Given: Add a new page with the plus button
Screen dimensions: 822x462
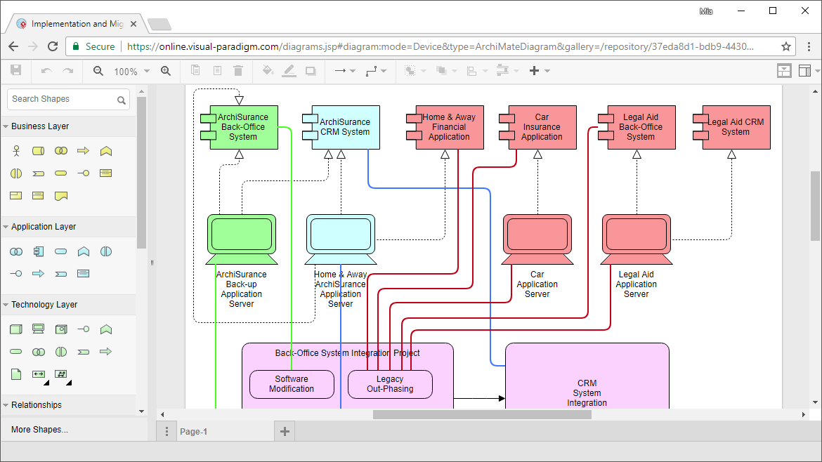Looking at the screenshot, I should pos(284,431).
